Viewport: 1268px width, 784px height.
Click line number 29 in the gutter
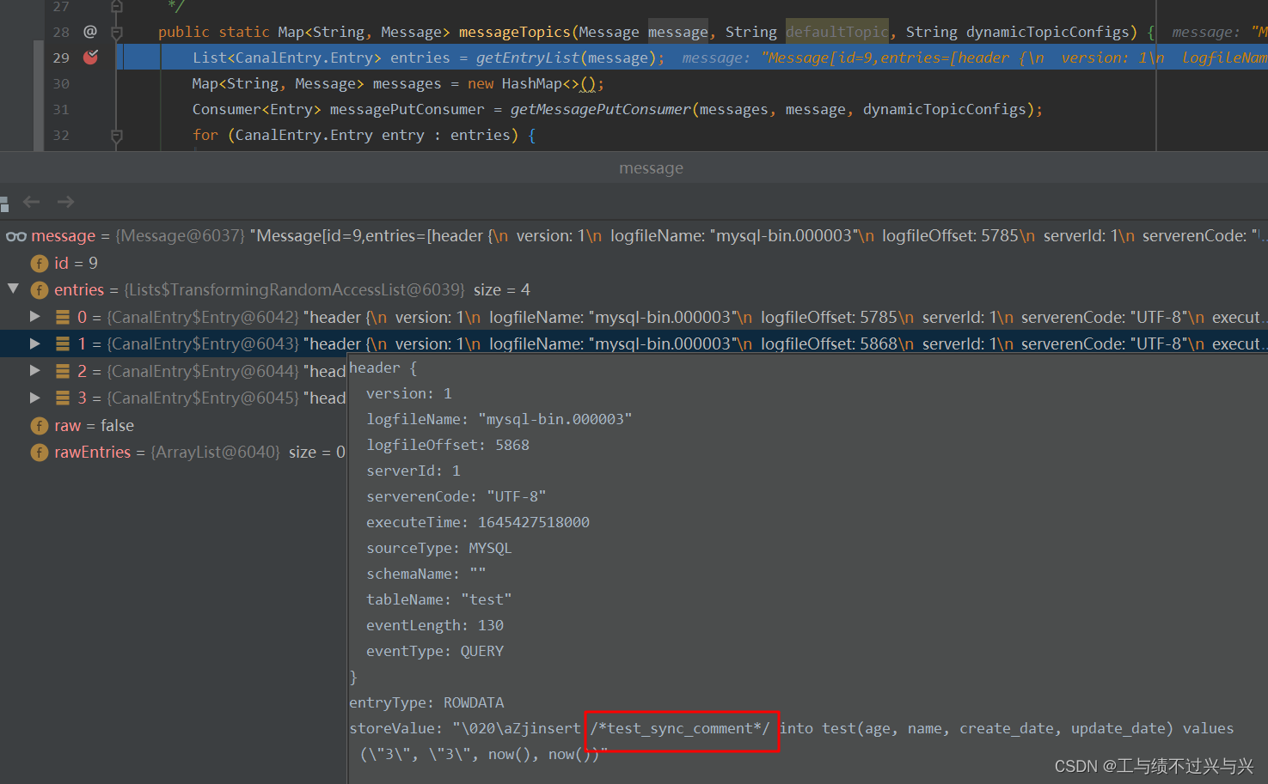pos(61,58)
